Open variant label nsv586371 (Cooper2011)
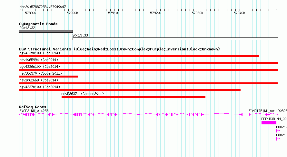 pyautogui.click(x=83, y=94)
